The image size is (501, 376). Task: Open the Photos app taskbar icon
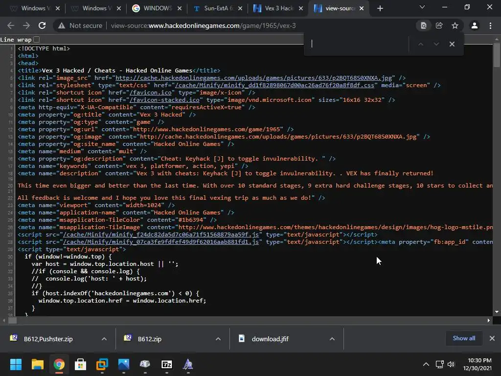124,364
